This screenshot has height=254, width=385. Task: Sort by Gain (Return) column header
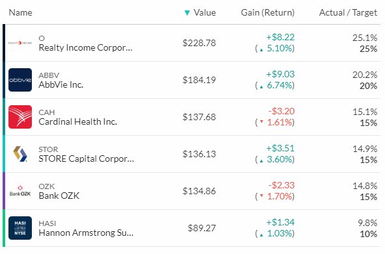(x=268, y=12)
